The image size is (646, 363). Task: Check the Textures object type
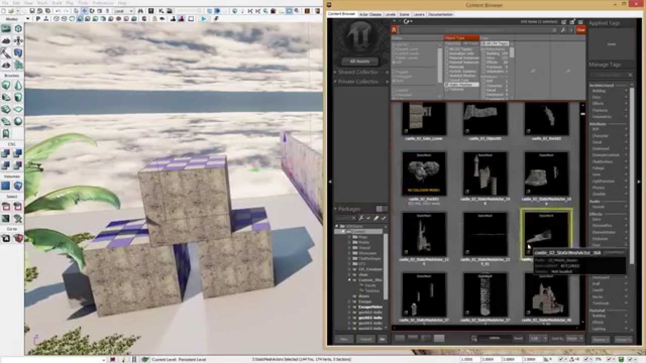point(447,89)
